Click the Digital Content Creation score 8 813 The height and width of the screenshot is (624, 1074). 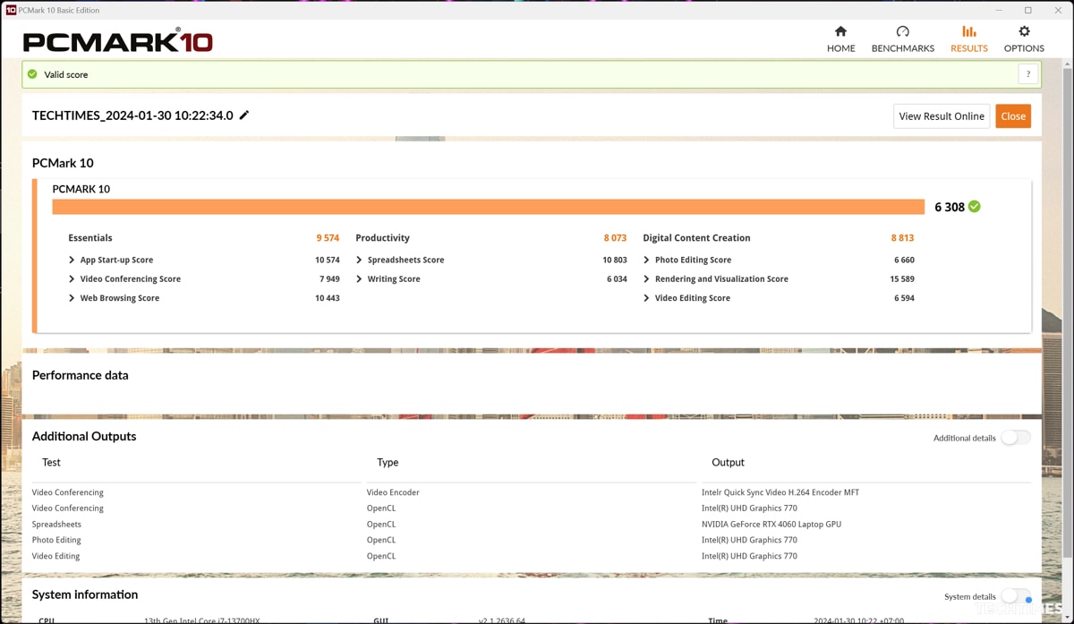pyautogui.click(x=902, y=238)
